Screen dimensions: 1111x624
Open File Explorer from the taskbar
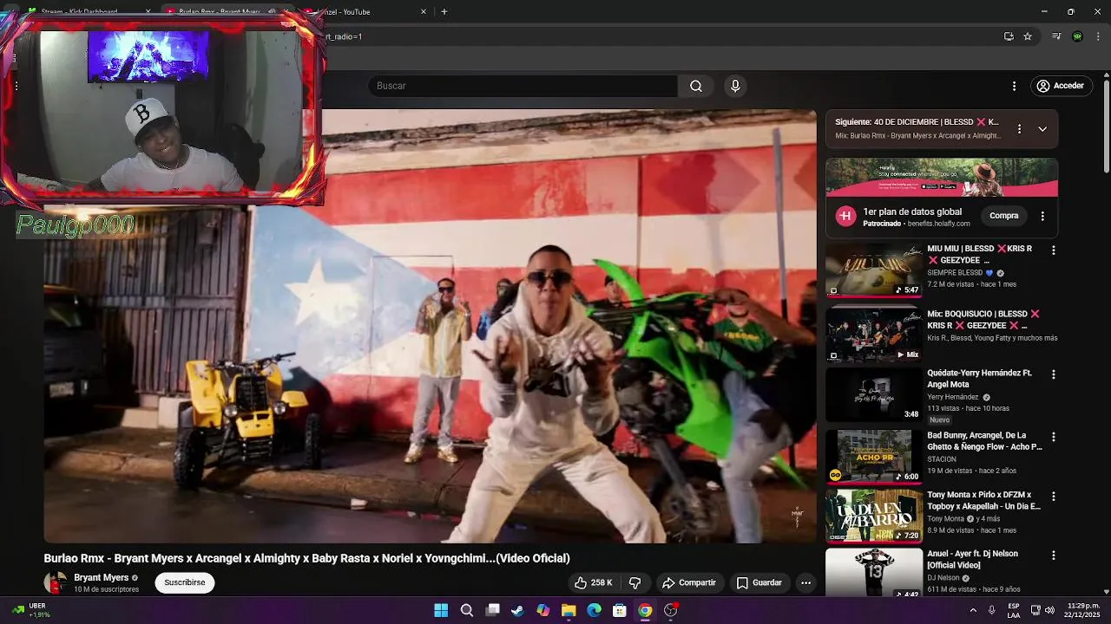pos(569,610)
